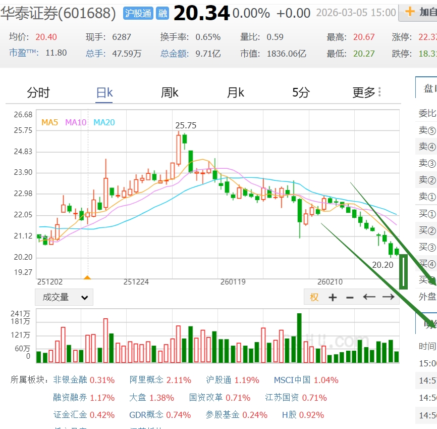437x429 pixels.
Task: Open the 国资改革 sector link
Action: tap(206, 398)
